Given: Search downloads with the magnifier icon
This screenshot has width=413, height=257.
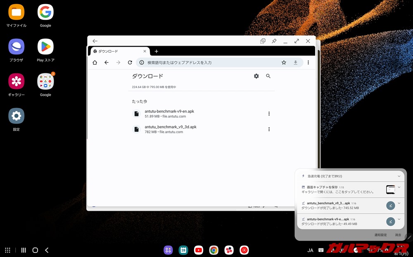Looking at the screenshot, I should click(x=268, y=76).
